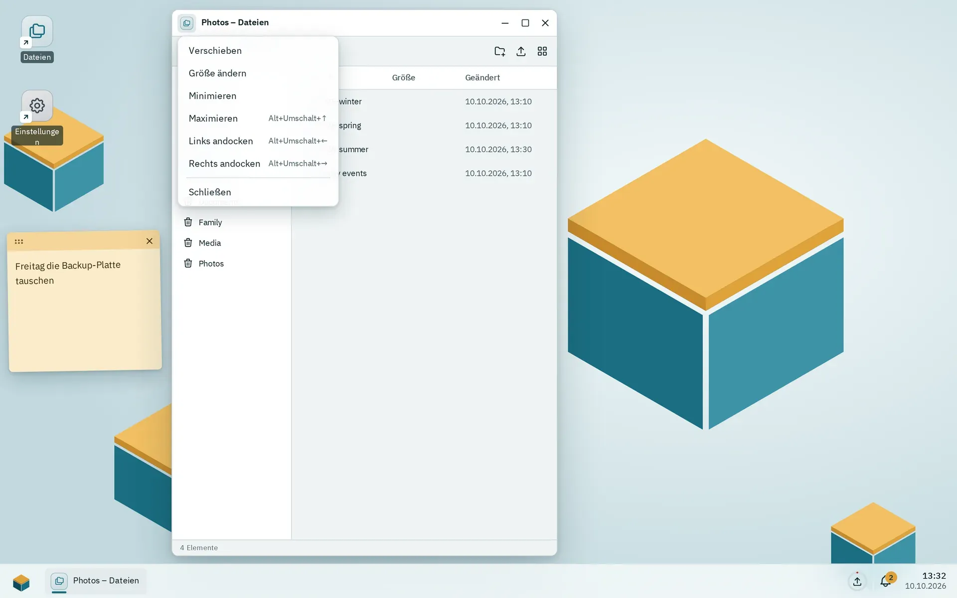Sort by the Geändert column header
957x598 pixels.
coord(482,78)
